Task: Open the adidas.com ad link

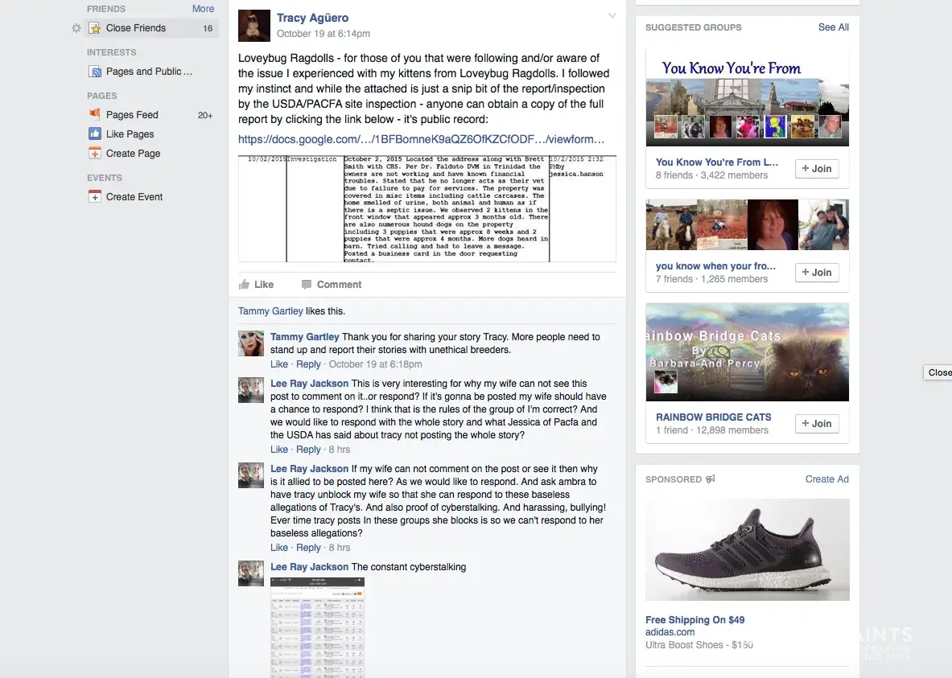Action: [x=670, y=632]
